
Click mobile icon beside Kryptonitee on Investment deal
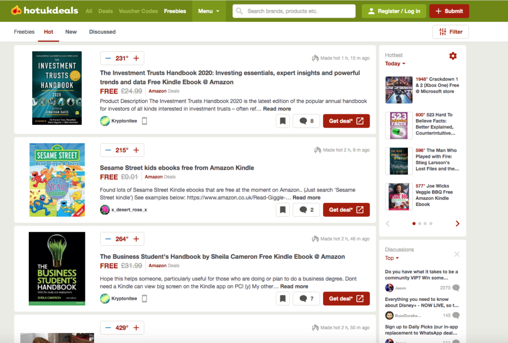pyautogui.click(x=144, y=121)
